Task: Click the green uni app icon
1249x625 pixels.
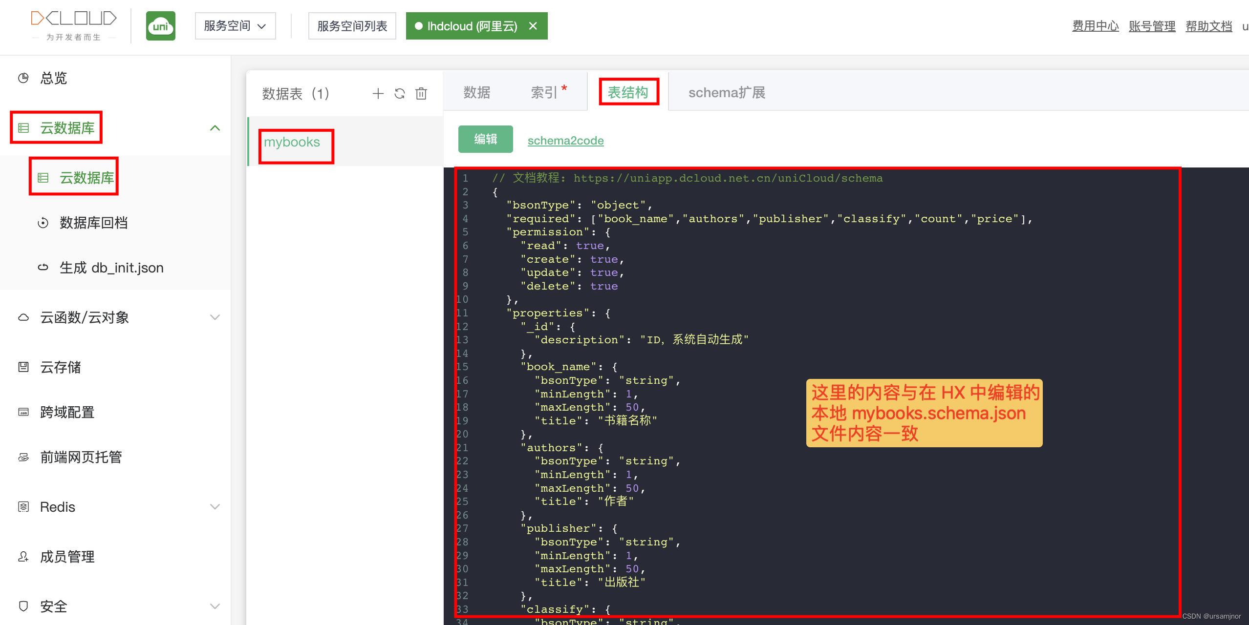Action: pyautogui.click(x=161, y=26)
